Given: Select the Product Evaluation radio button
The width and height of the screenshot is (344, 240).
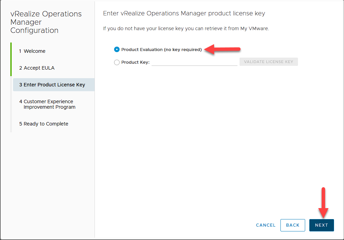Looking at the screenshot, I should [117, 49].
